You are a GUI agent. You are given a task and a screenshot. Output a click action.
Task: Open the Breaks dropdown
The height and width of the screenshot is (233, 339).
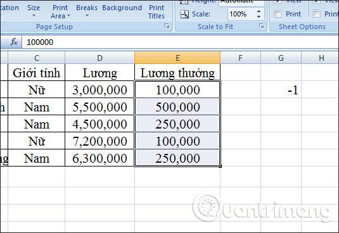click(86, 11)
